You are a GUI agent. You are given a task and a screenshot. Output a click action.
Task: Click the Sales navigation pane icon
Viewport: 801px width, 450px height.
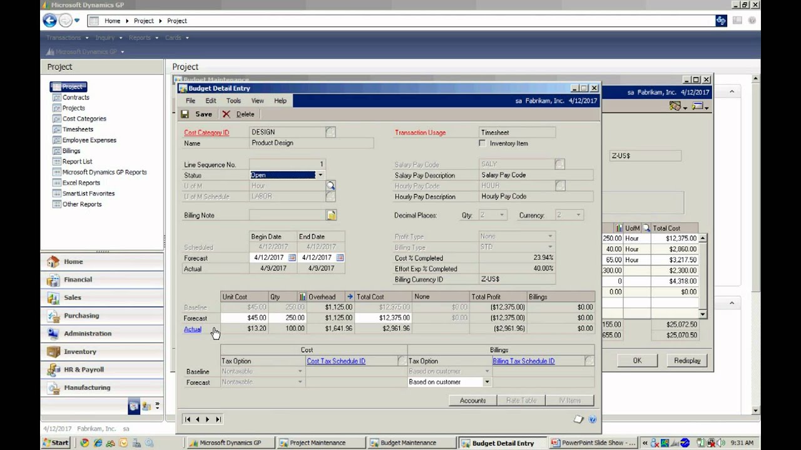click(53, 298)
